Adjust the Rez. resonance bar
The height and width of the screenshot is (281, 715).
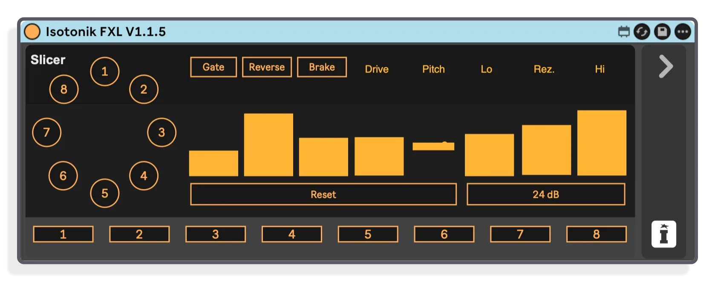click(546, 150)
